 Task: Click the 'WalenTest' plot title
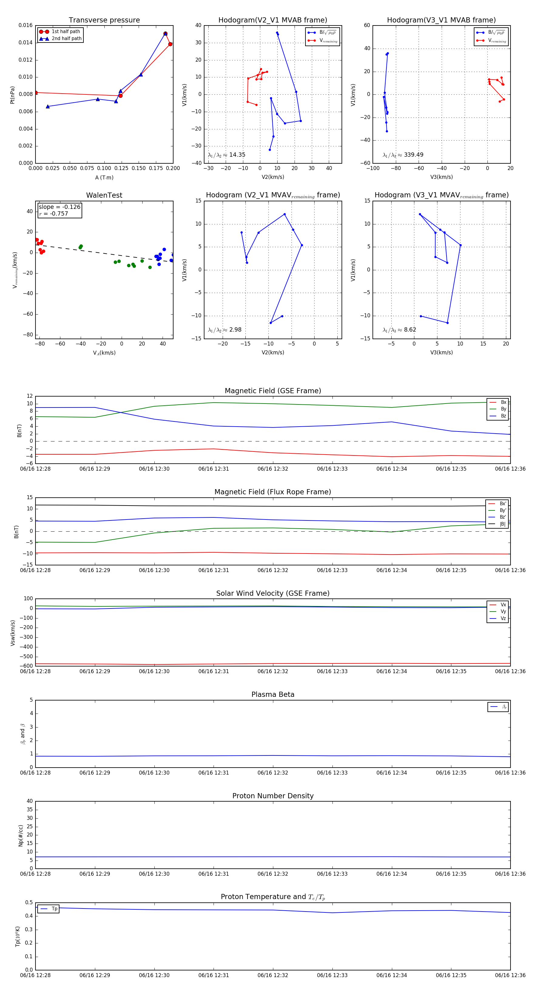click(104, 195)
